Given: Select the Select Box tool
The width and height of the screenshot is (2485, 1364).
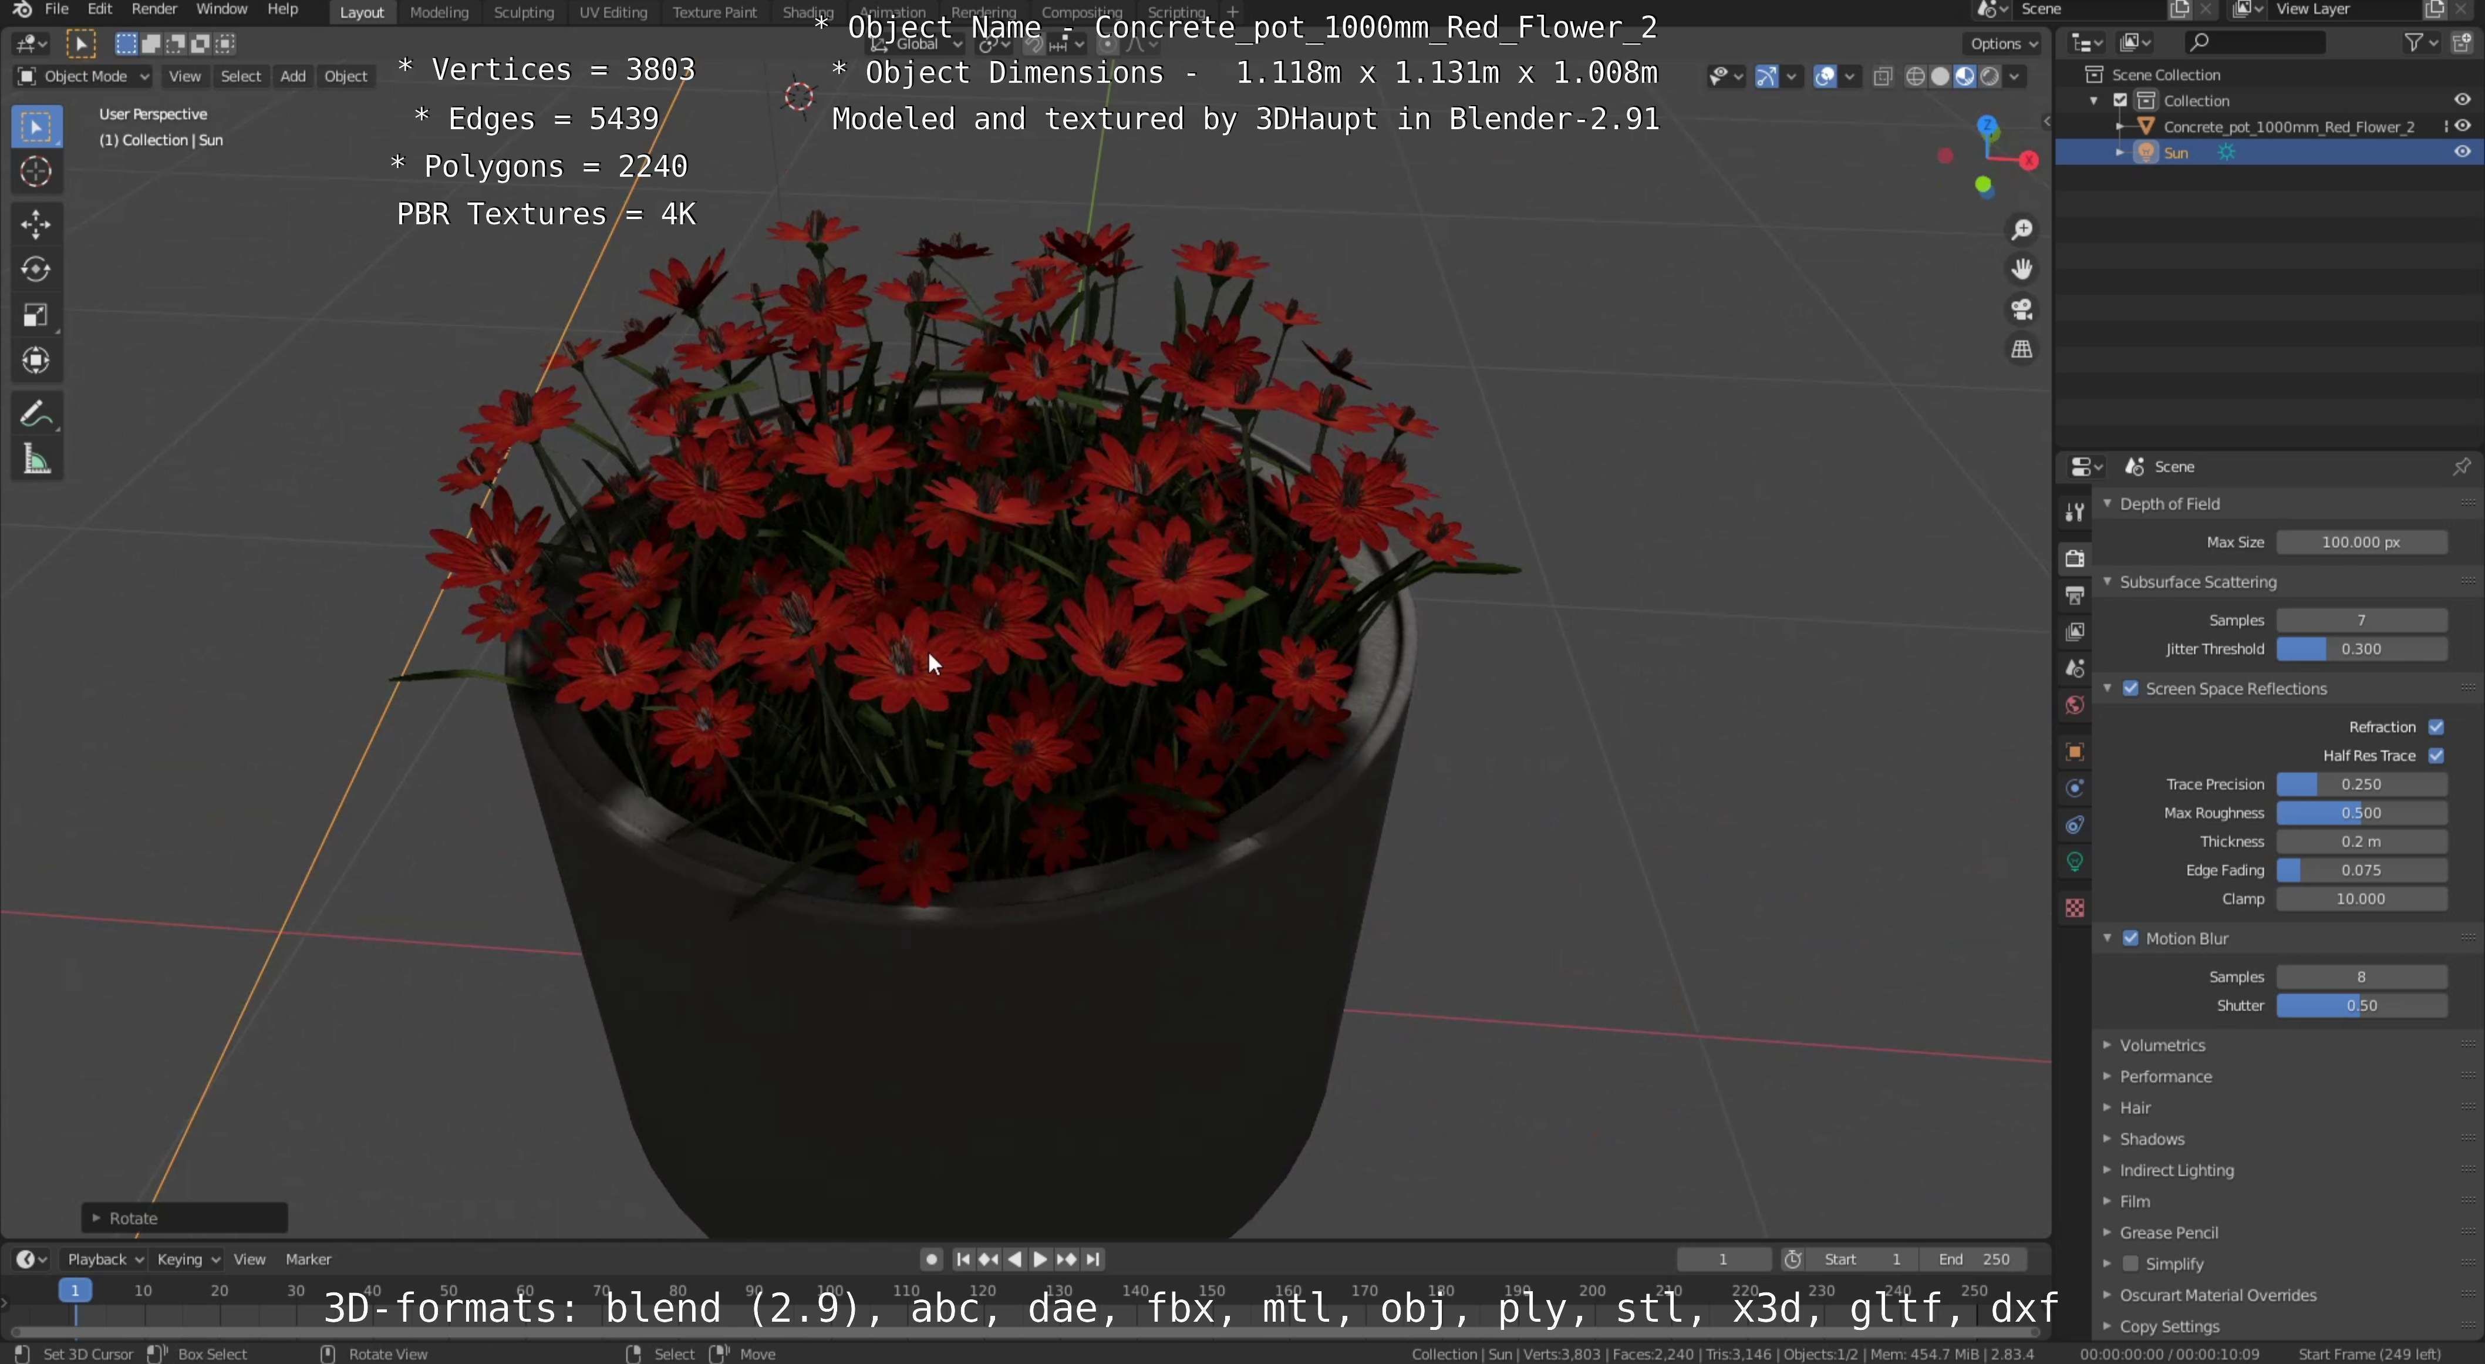Looking at the screenshot, I should click(x=36, y=127).
